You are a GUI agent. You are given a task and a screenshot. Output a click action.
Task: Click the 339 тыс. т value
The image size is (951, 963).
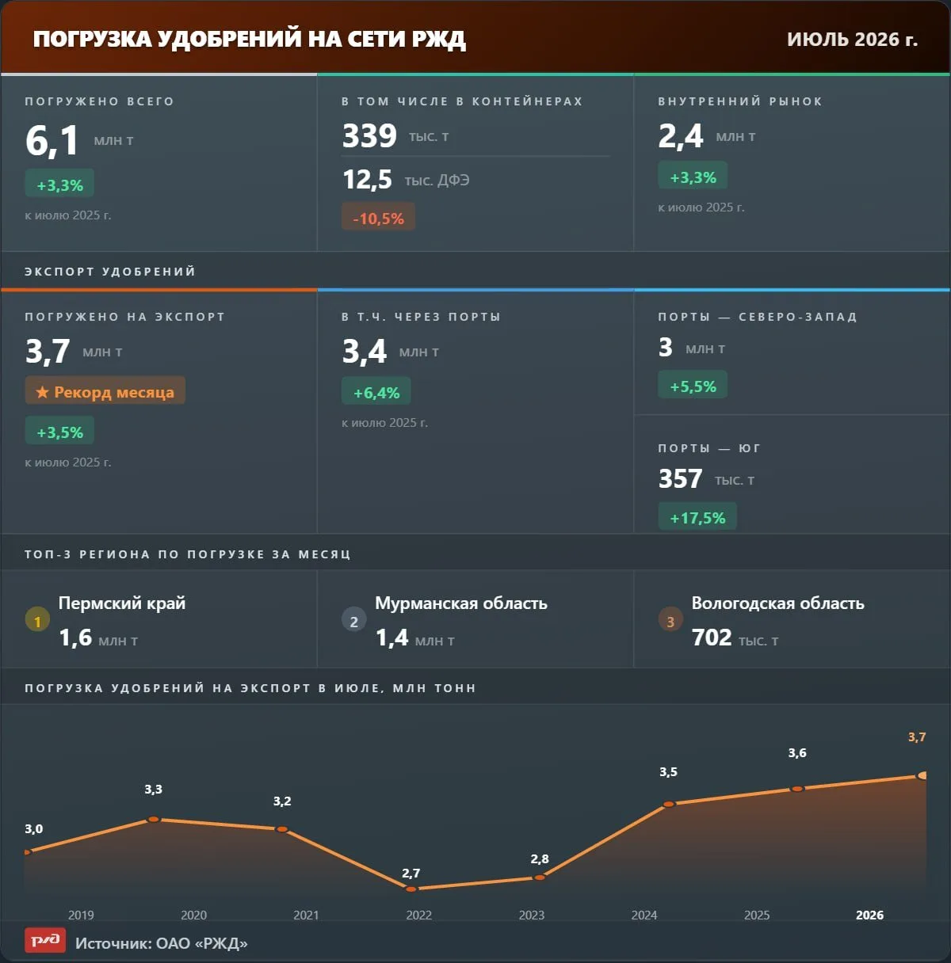click(x=395, y=136)
